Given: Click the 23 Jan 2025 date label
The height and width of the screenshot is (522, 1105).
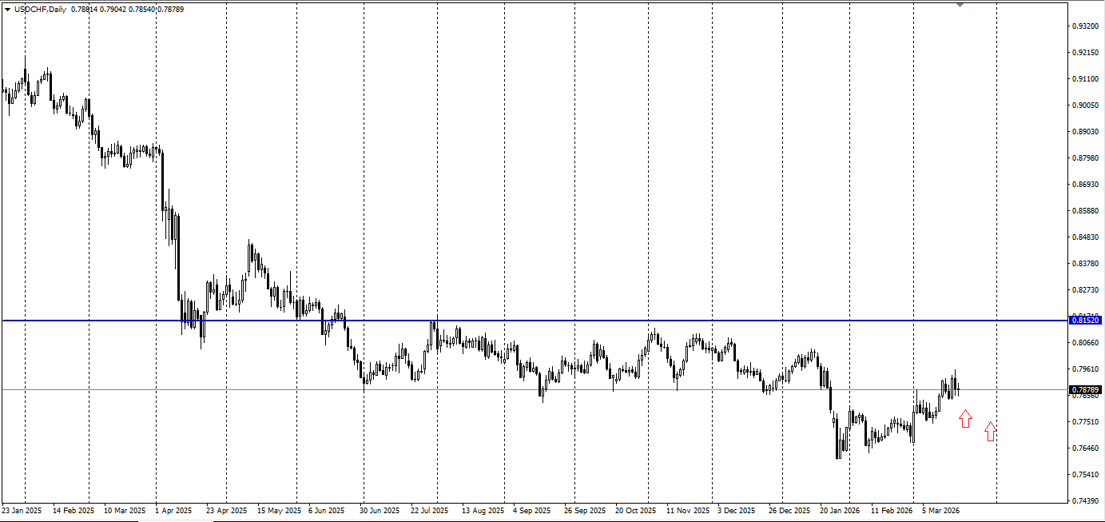Looking at the screenshot, I should 21,510.
